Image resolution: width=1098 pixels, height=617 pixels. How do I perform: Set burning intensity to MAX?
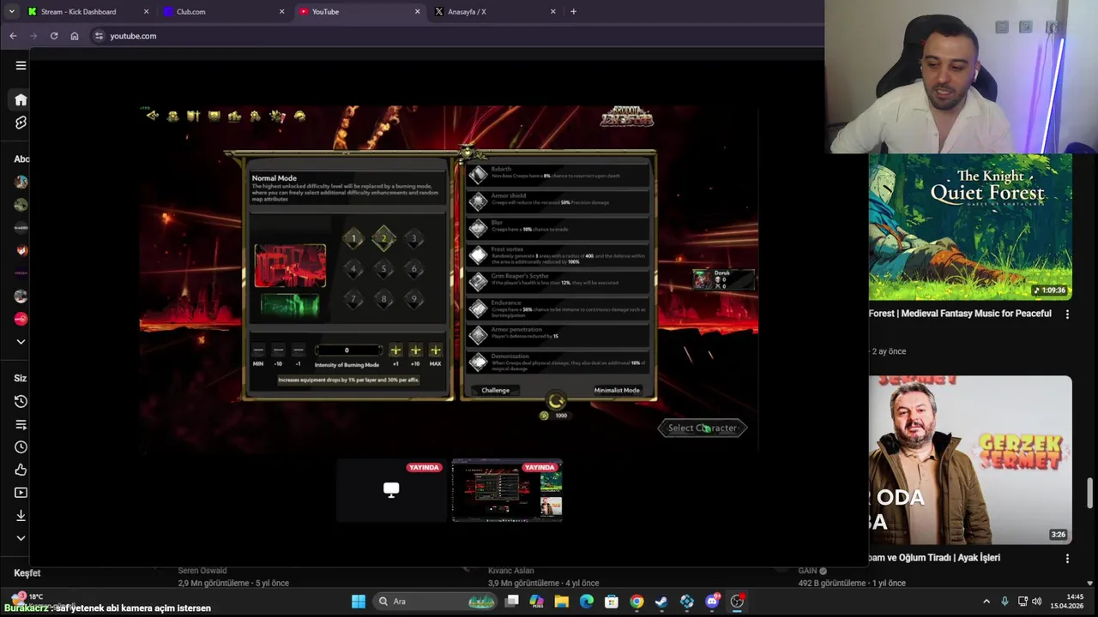435,350
